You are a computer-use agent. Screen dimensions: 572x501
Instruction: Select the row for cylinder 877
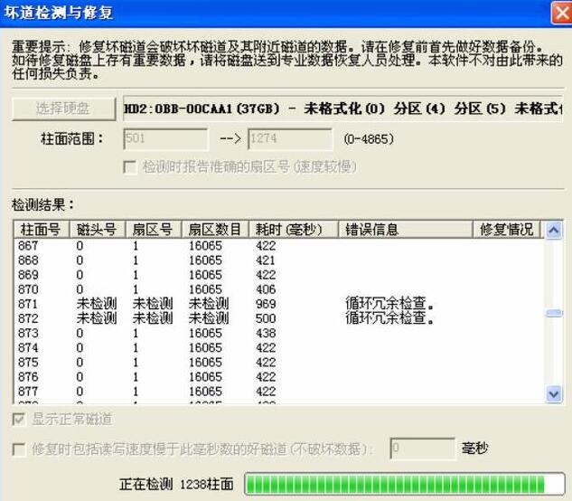coord(279,392)
